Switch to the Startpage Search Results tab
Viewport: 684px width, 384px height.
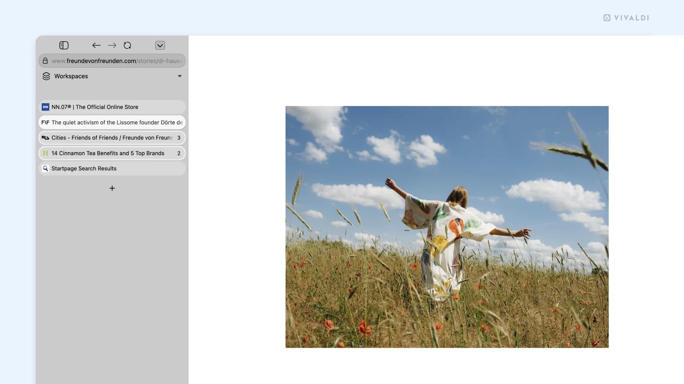(x=84, y=168)
